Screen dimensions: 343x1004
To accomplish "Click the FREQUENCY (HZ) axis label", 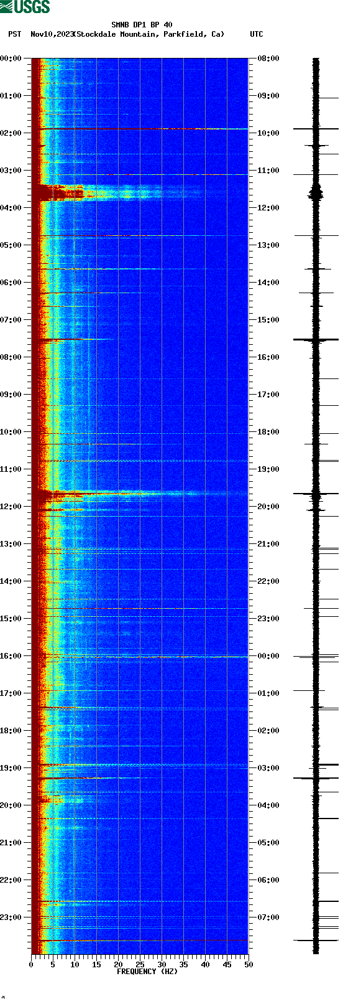I will tap(147, 971).
